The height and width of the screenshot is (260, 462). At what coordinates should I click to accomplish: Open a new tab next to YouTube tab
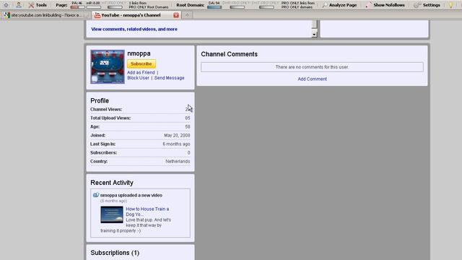pos(187,15)
